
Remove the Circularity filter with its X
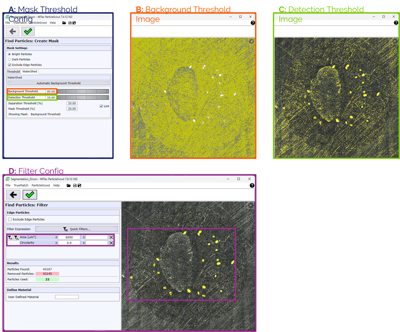(x=111, y=243)
